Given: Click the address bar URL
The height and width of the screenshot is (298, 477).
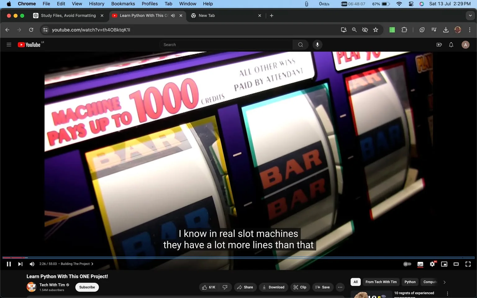Looking at the screenshot, I should (91, 30).
